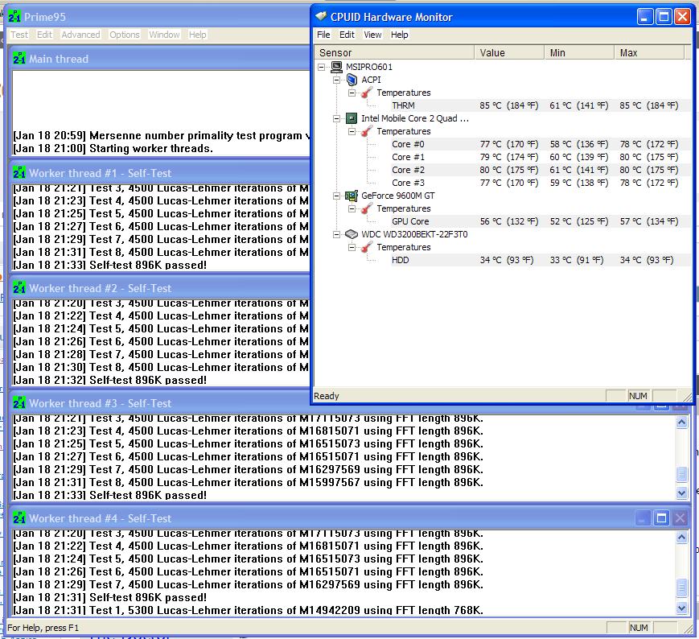The image size is (699, 639).
Task: Click the CPU Temperatures thermometer icon
Action: click(x=367, y=131)
